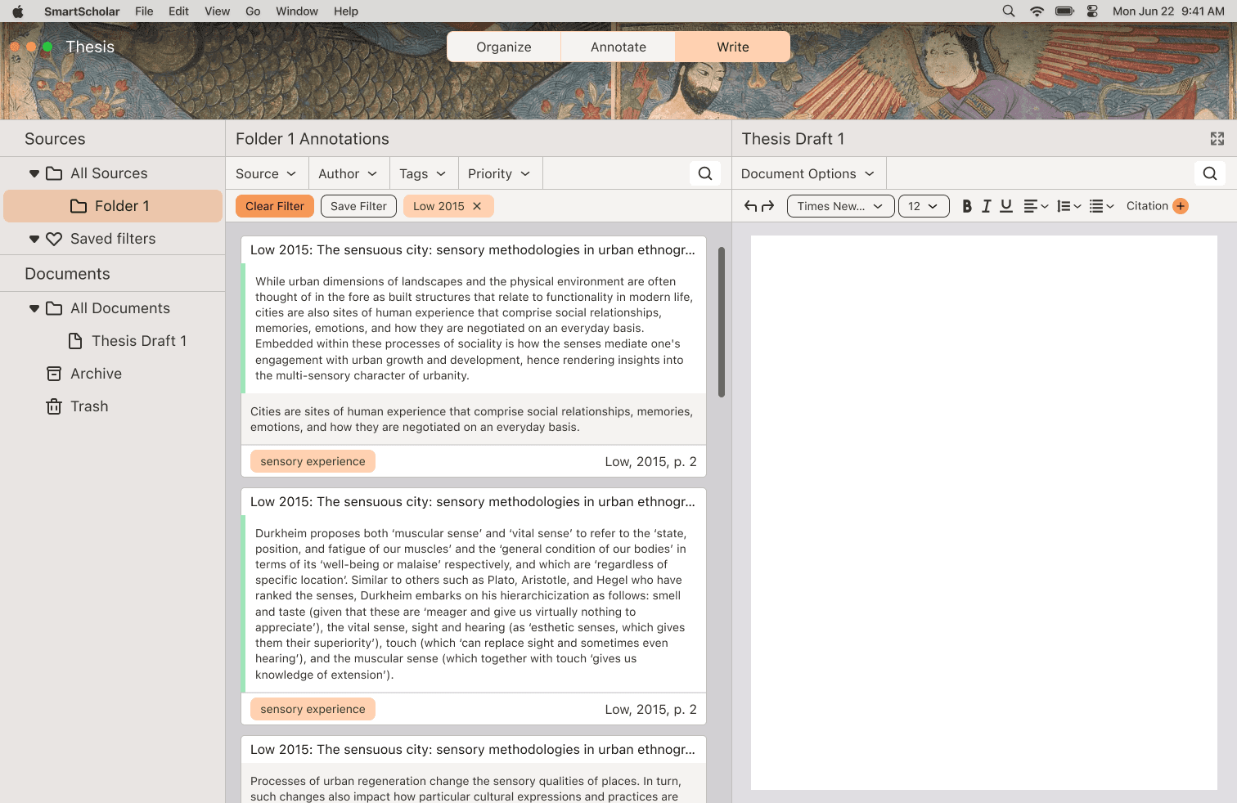This screenshot has width=1237, height=803.
Task: Open the Source filter dropdown
Action: 266,173
